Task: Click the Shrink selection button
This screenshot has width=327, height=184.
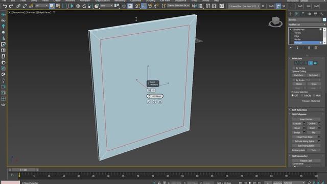Action: click(299, 84)
